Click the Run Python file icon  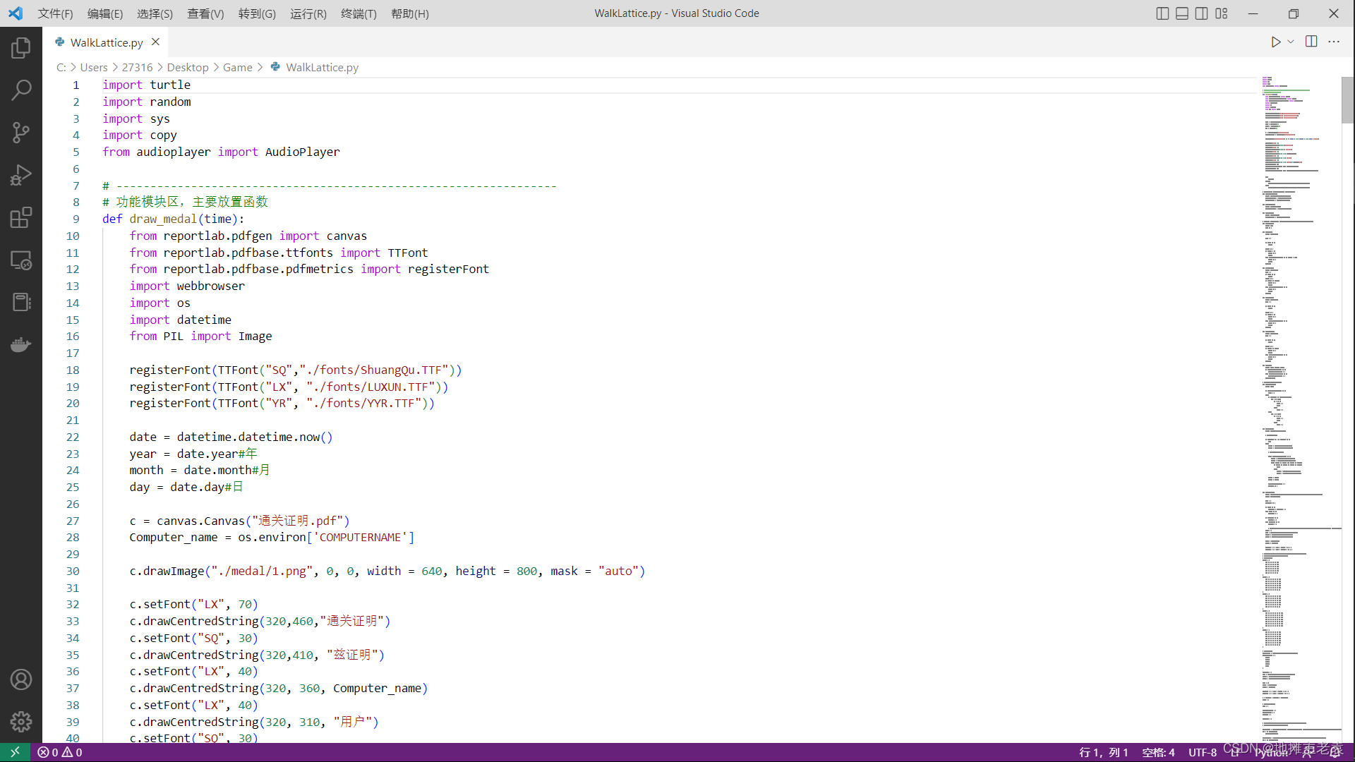click(x=1275, y=42)
